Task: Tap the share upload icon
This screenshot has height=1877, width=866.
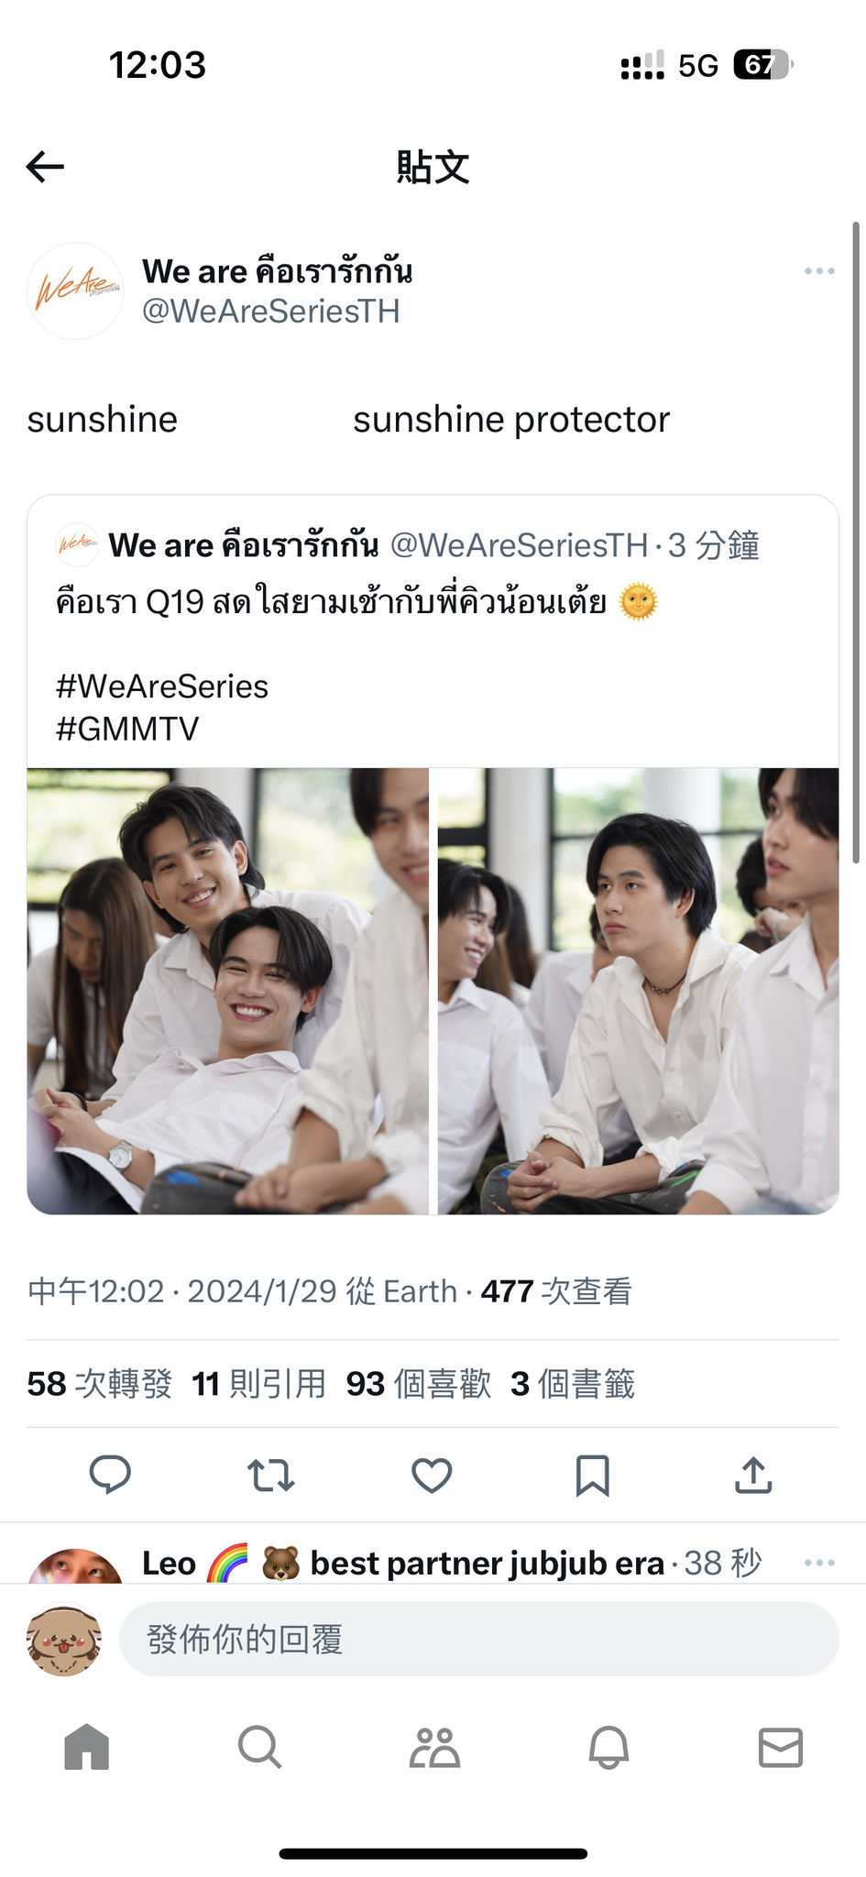Action: (x=753, y=1475)
